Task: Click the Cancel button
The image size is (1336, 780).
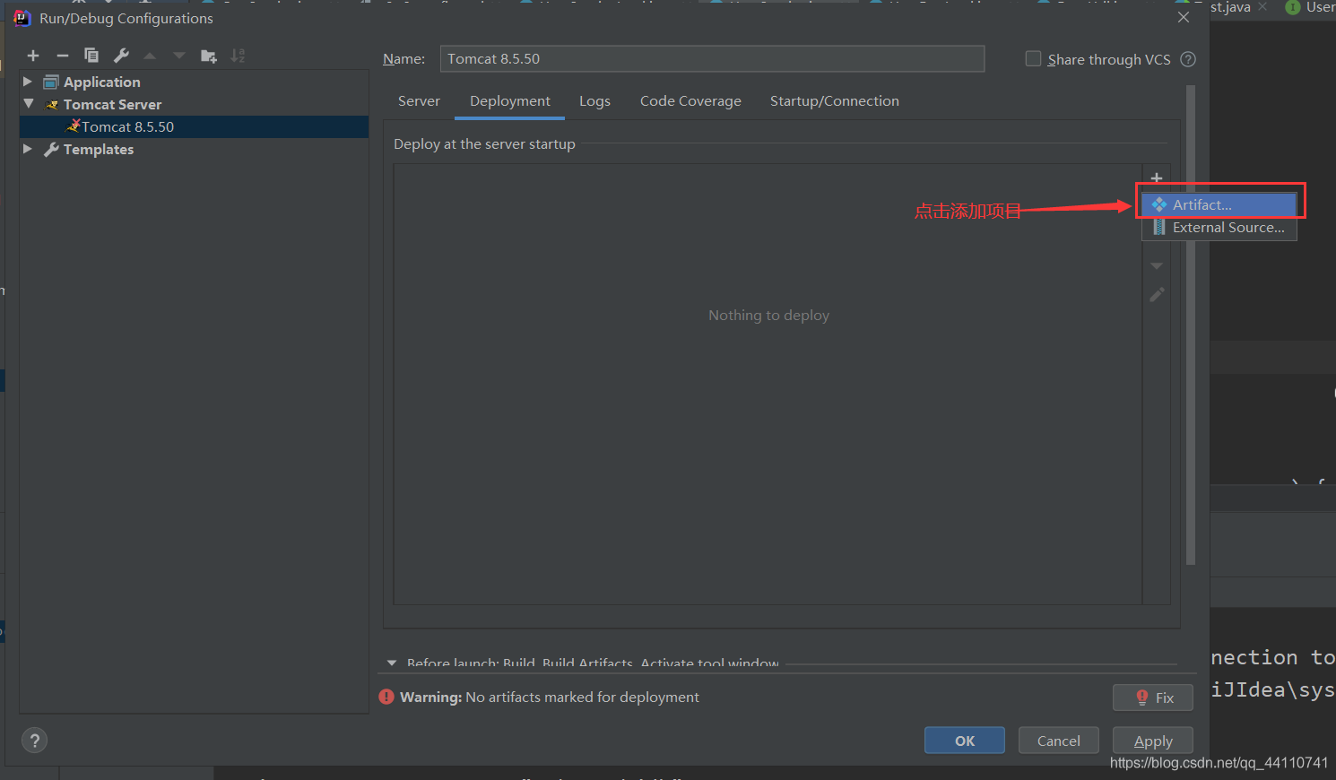Action: [1059, 741]
